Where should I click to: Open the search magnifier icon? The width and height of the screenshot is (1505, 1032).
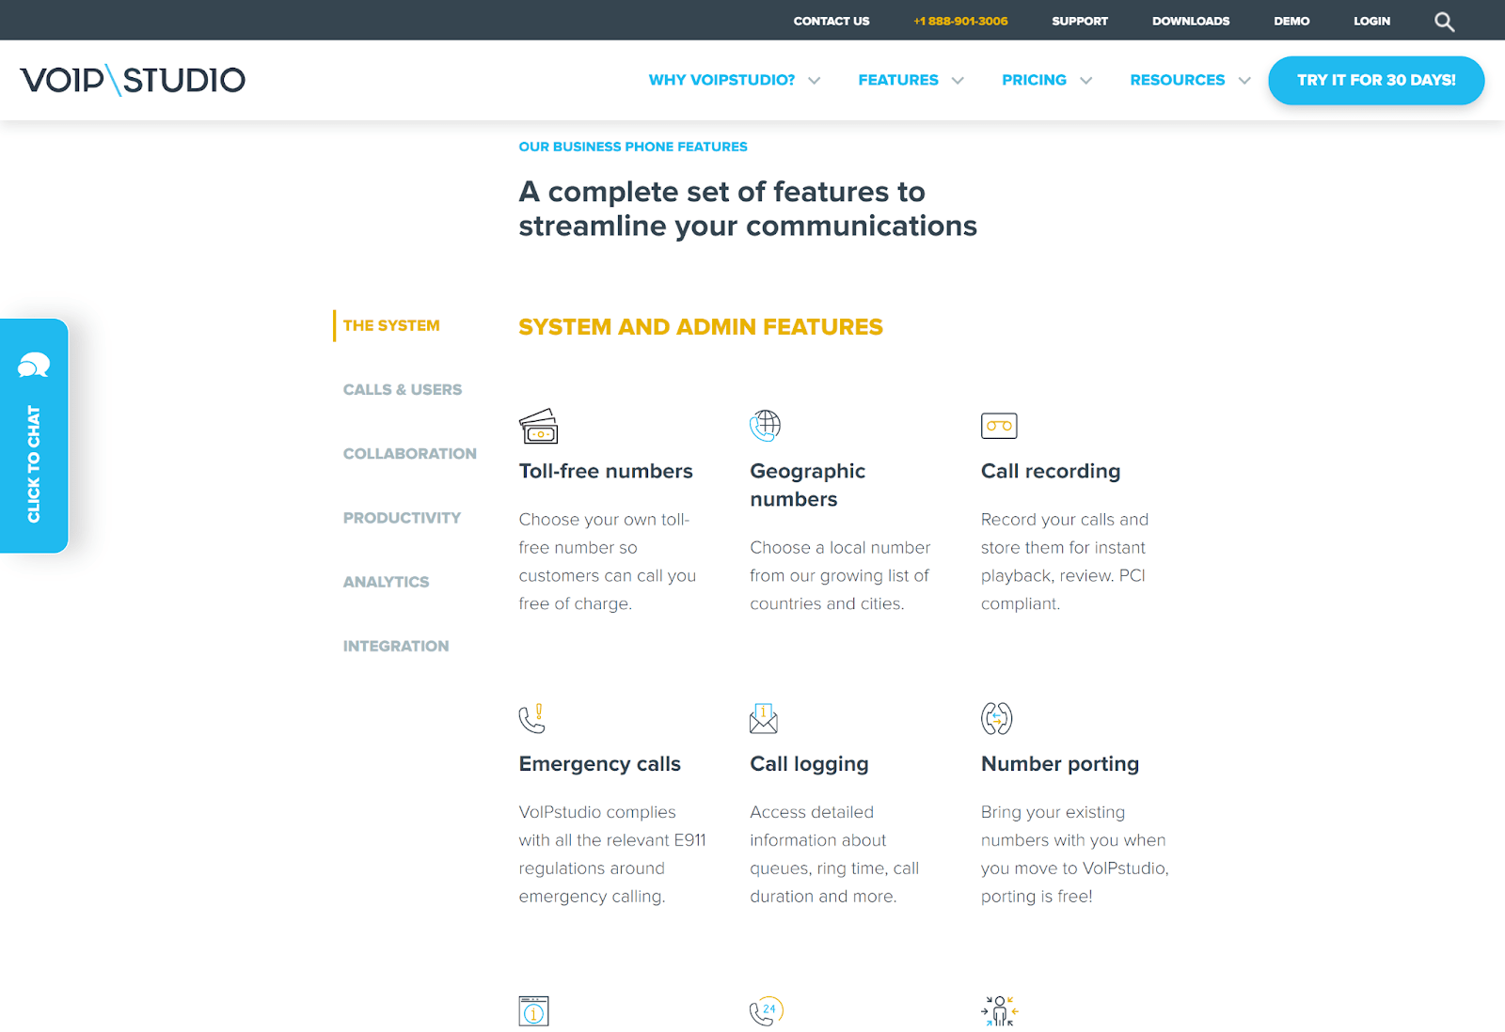click(1444, 22)
